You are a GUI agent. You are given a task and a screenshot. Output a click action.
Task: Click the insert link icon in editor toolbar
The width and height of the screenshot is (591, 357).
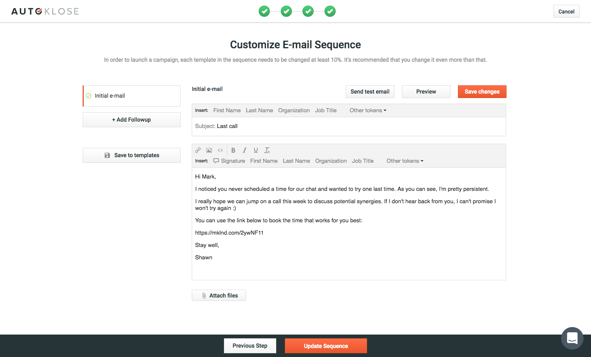coord(198,150)
